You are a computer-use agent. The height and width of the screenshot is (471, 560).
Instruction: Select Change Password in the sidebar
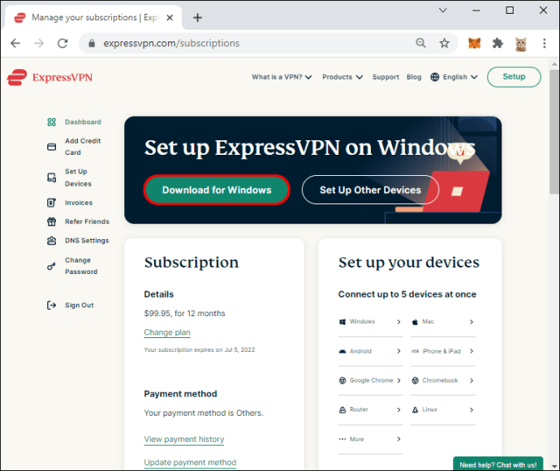click(x=81, y=266)
